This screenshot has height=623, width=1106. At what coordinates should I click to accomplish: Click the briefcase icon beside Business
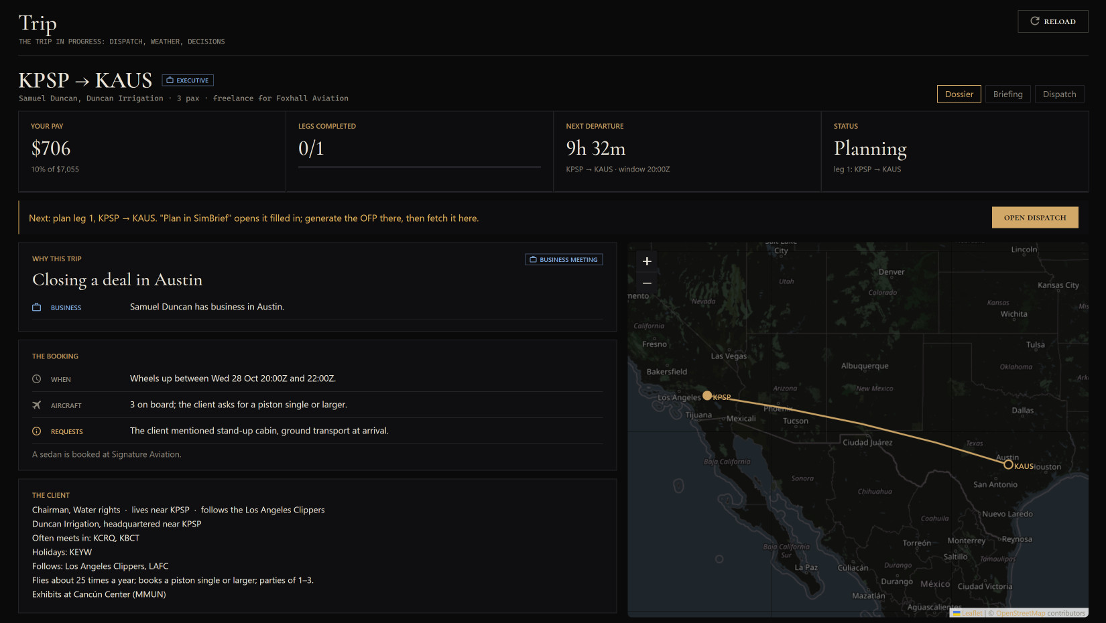[x=37, y=307]
